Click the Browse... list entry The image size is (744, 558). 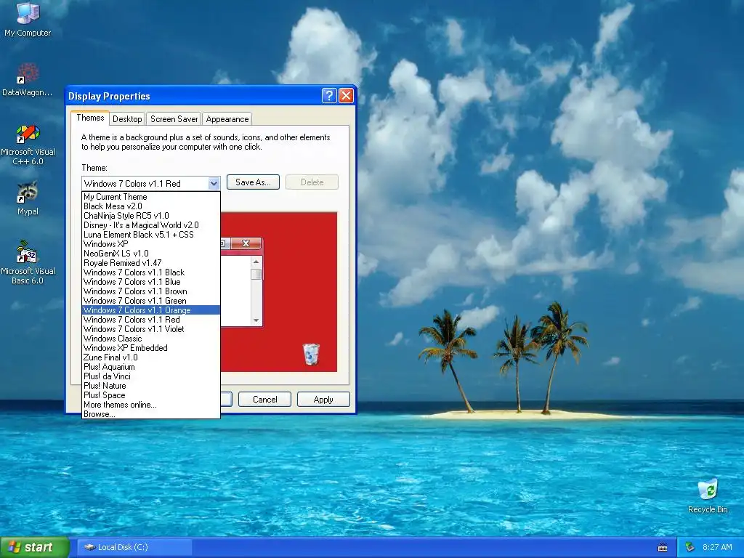pos(151,413)
